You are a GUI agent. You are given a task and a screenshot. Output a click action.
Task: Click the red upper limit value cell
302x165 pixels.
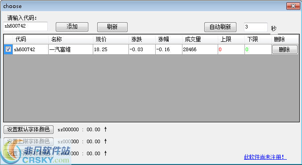(231, 49)
